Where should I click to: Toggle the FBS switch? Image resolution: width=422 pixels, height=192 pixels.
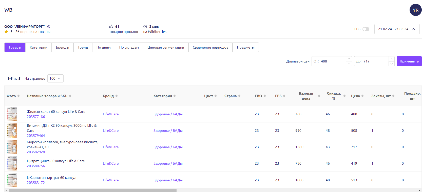pos(366,29)
